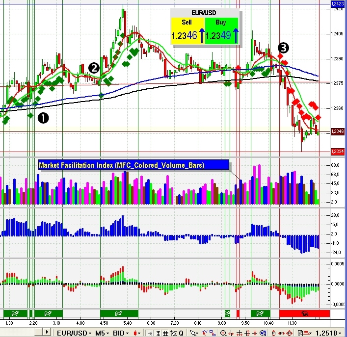Click the Q icon in the toolbar

click(181, 333)
